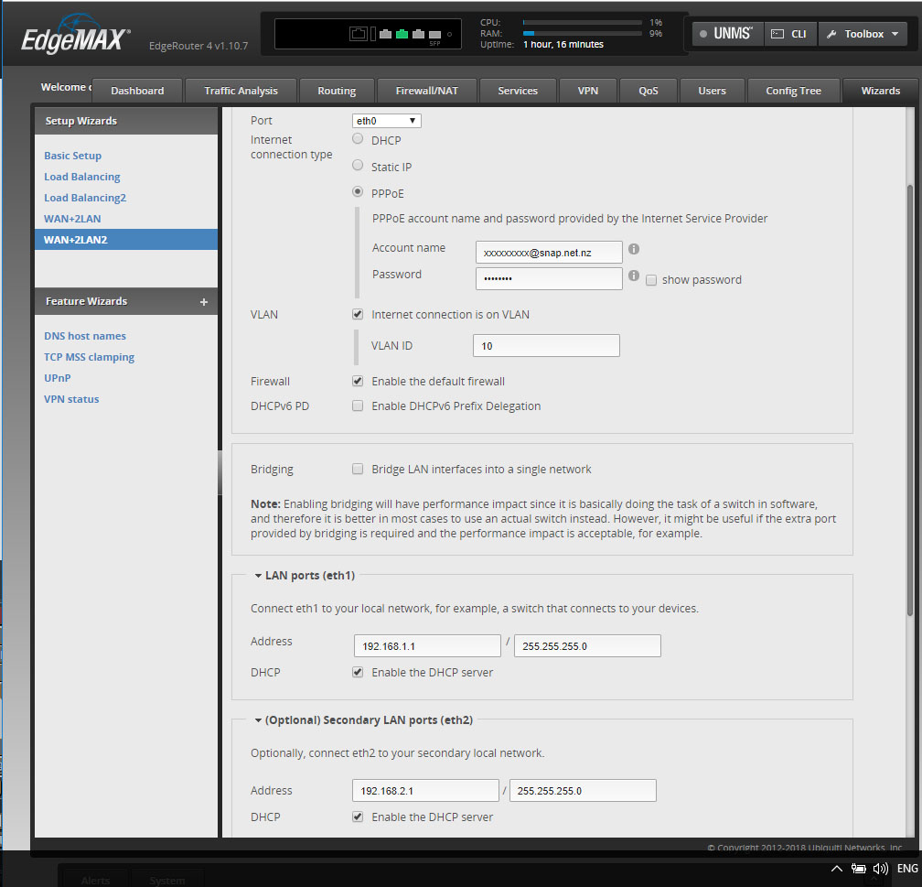Click the console port icon in device panel
The width and height of the screenshot is (922, 887).
tap(359, 34)
